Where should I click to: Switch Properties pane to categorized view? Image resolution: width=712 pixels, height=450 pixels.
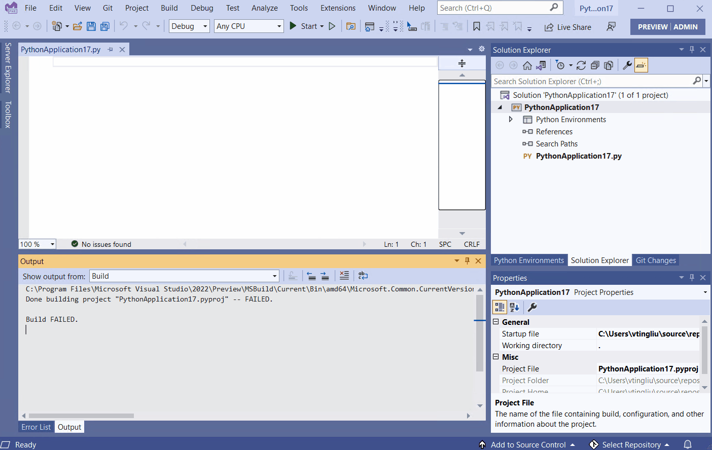pyautogui.click(x=500, y=307)
